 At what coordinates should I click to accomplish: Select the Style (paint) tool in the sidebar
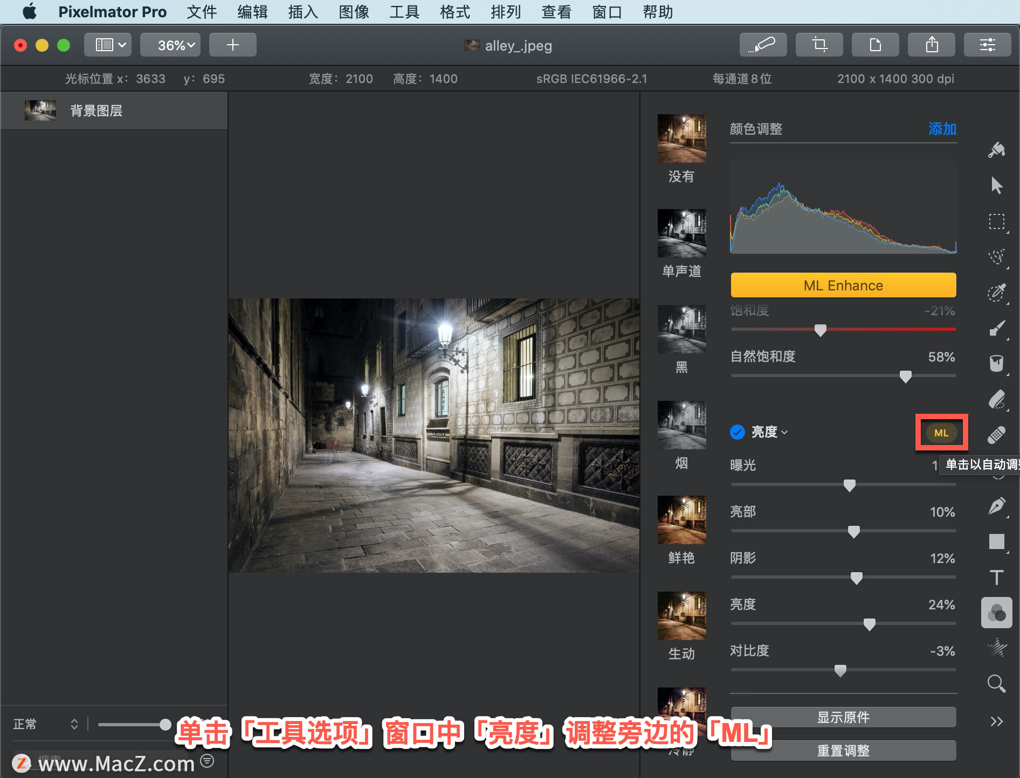click(x=996, y=150)
